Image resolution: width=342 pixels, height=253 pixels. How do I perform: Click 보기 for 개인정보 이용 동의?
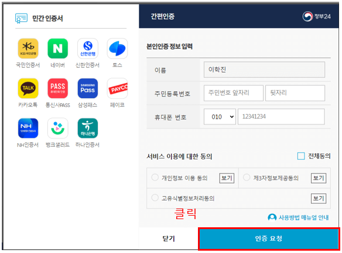pyautogui.click(x=227, y=178)
